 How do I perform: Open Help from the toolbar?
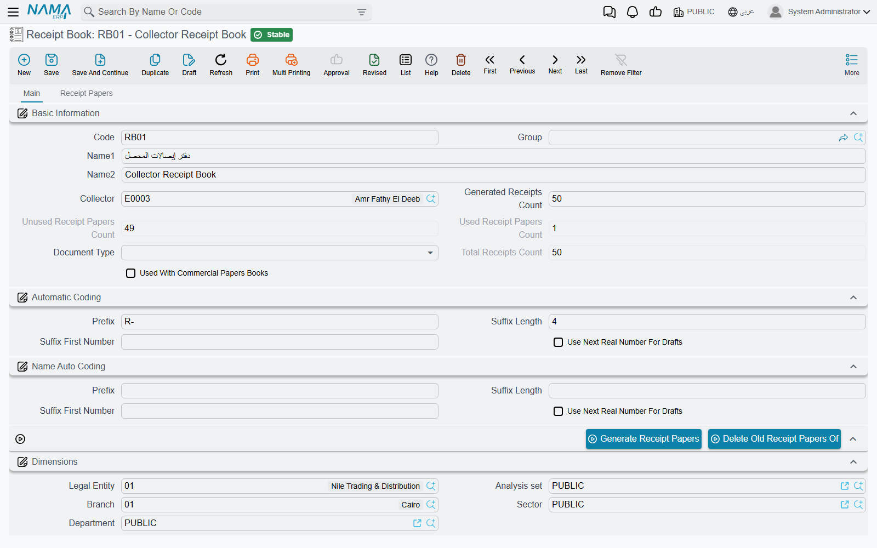point(431,64)
